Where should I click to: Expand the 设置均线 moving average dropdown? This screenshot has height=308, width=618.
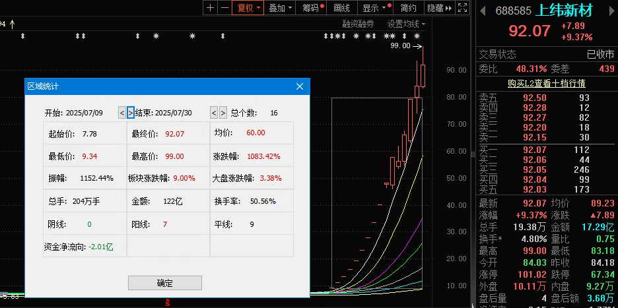pyautogui.click(x=406, y=24)
